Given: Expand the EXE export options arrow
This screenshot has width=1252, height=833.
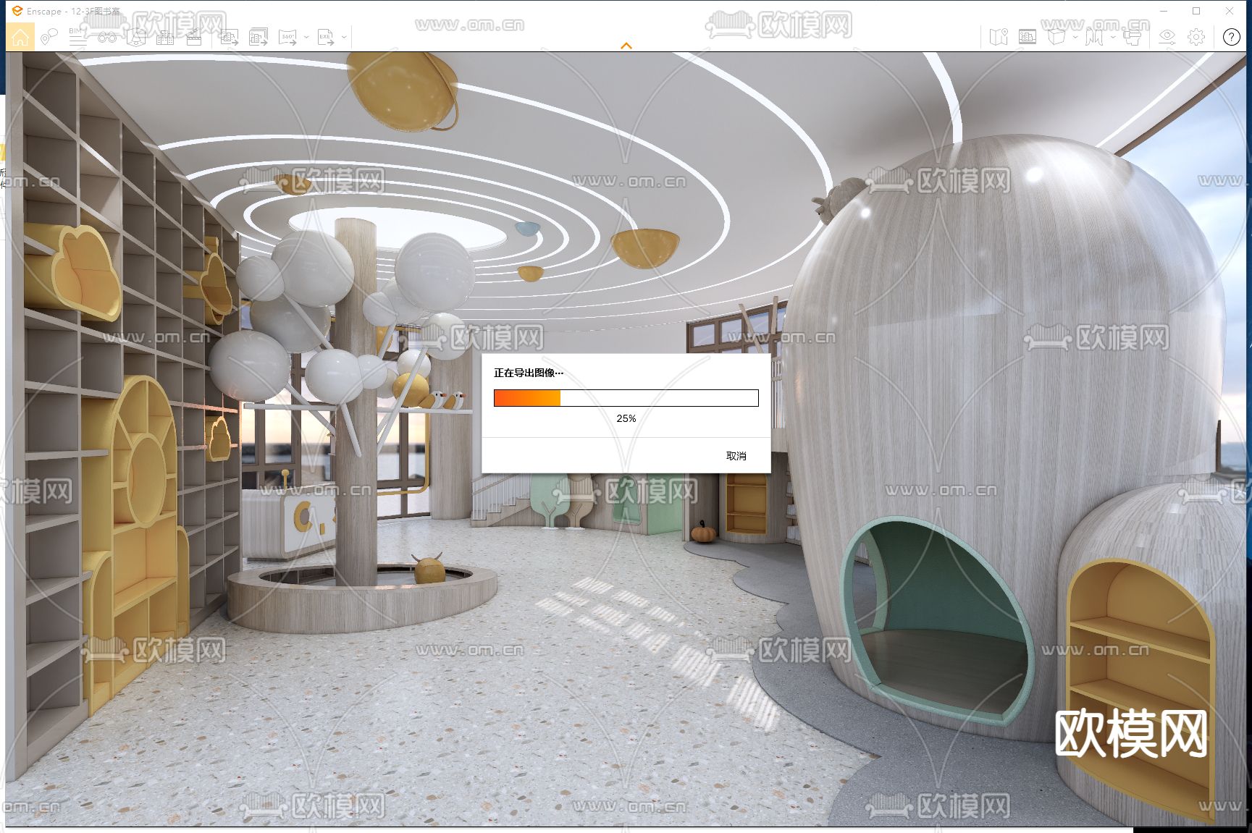Looking at the screenshot, I should point(345,37).
